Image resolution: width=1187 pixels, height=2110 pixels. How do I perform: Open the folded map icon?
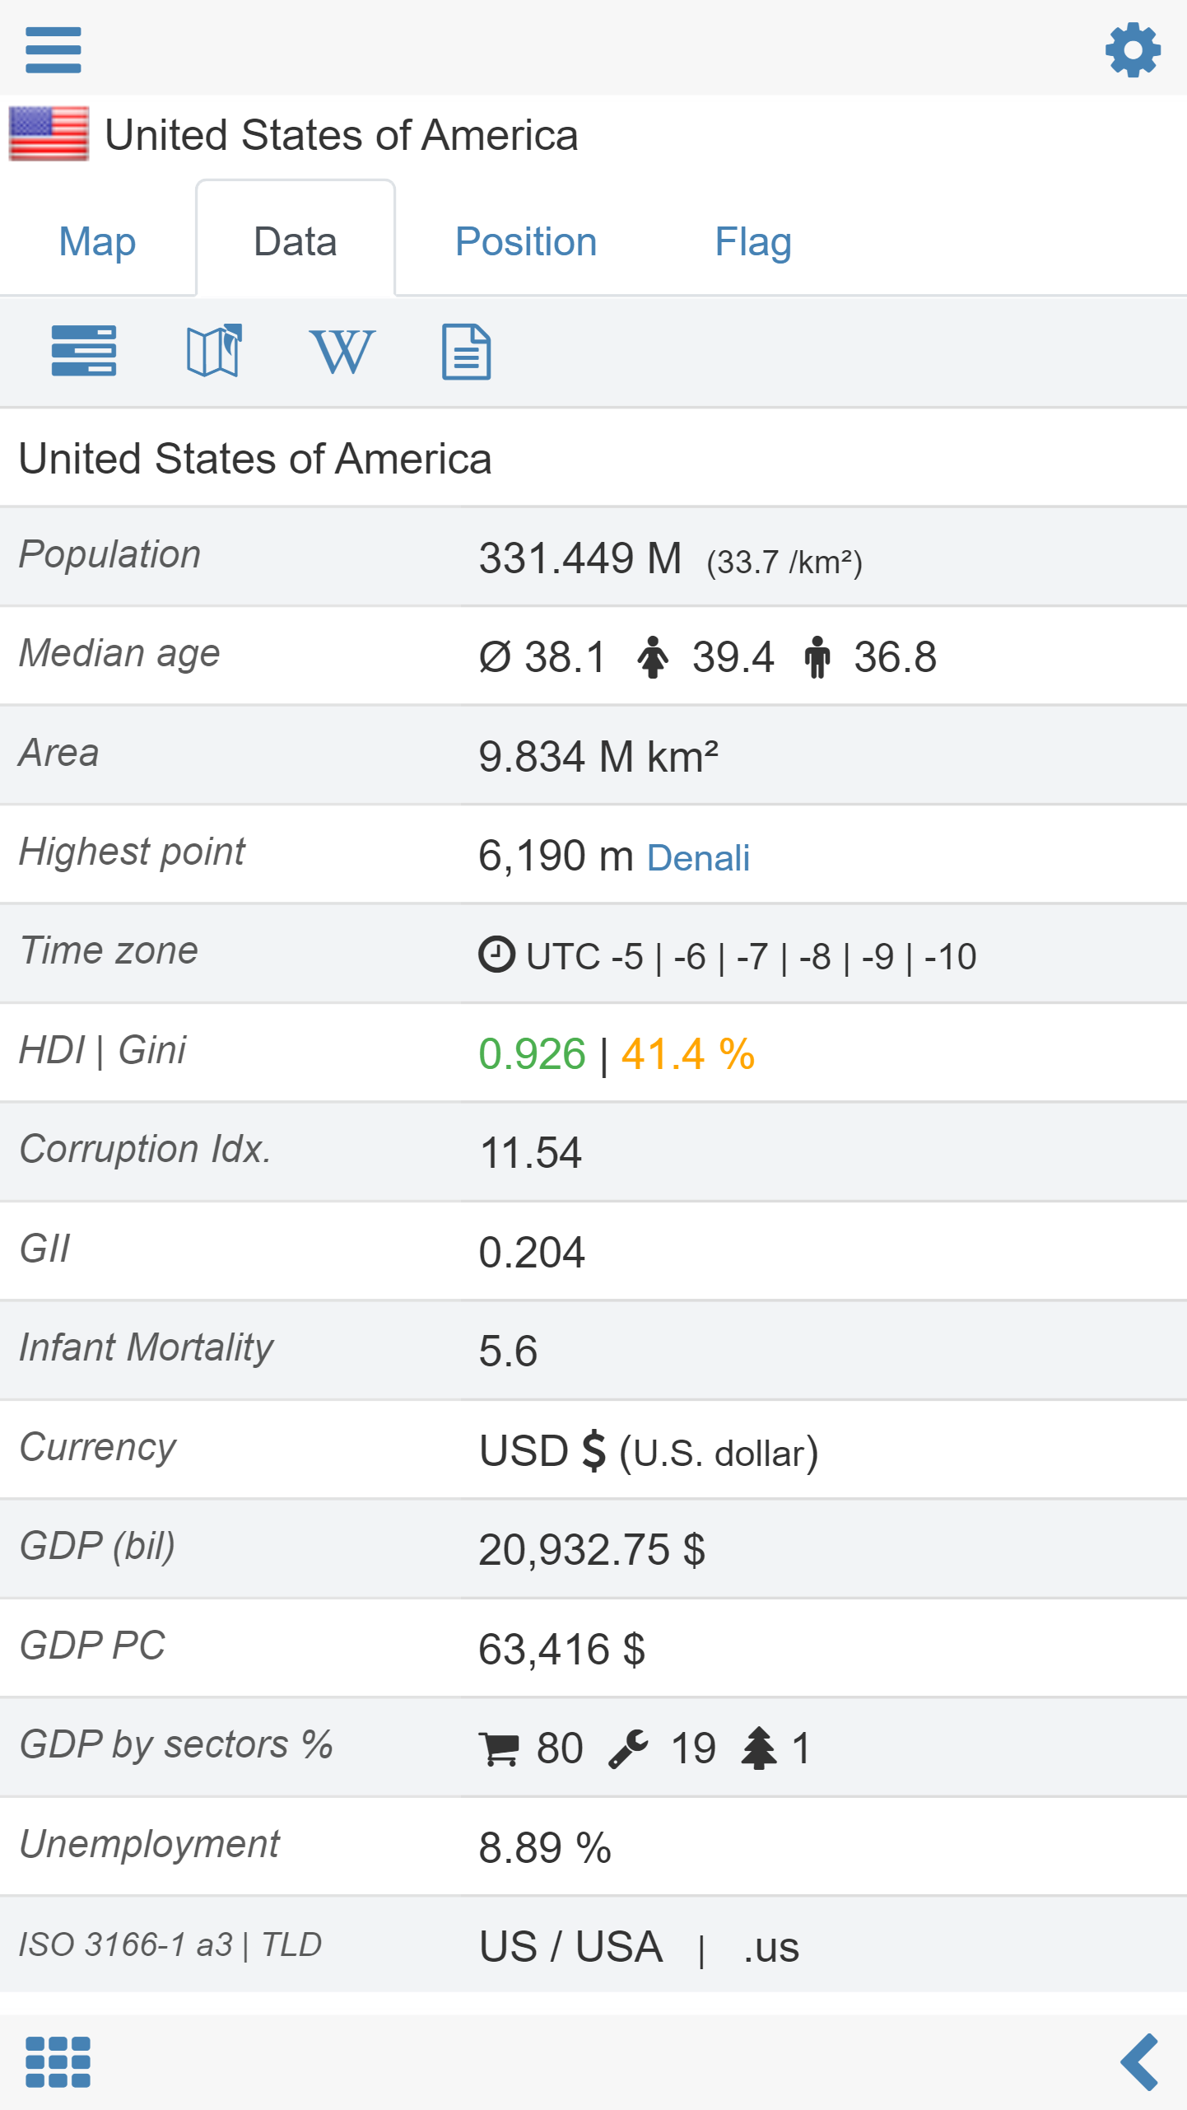(x=214, y=351)
